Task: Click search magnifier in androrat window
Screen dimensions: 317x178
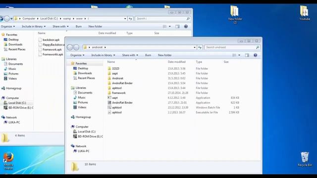Action: point(258,47)
